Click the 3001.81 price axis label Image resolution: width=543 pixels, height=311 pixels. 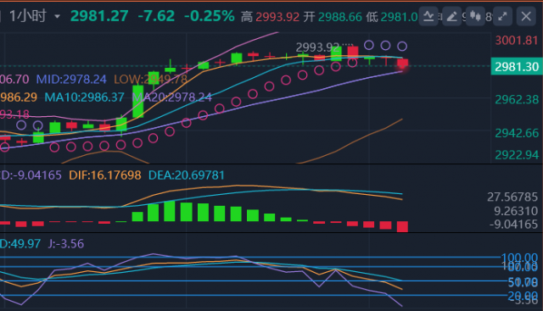point(517,41)
